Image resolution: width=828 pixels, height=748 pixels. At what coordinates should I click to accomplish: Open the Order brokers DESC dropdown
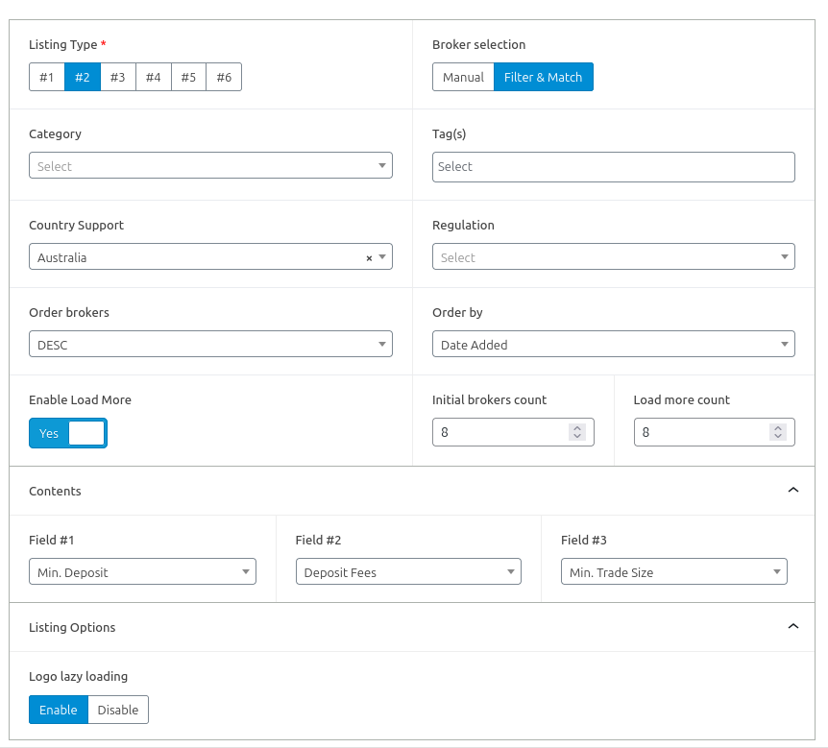[210, 344]
